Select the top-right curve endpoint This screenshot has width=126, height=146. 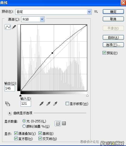(x=86, y=25)
